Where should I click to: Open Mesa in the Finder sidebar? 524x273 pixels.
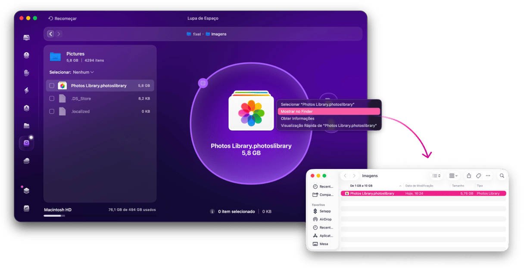point(321,244)
